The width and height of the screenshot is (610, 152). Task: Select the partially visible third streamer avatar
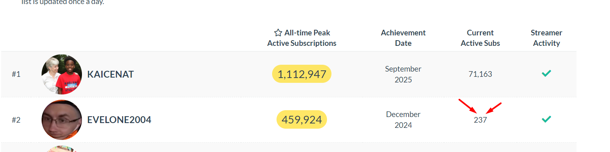click(62, 149)
